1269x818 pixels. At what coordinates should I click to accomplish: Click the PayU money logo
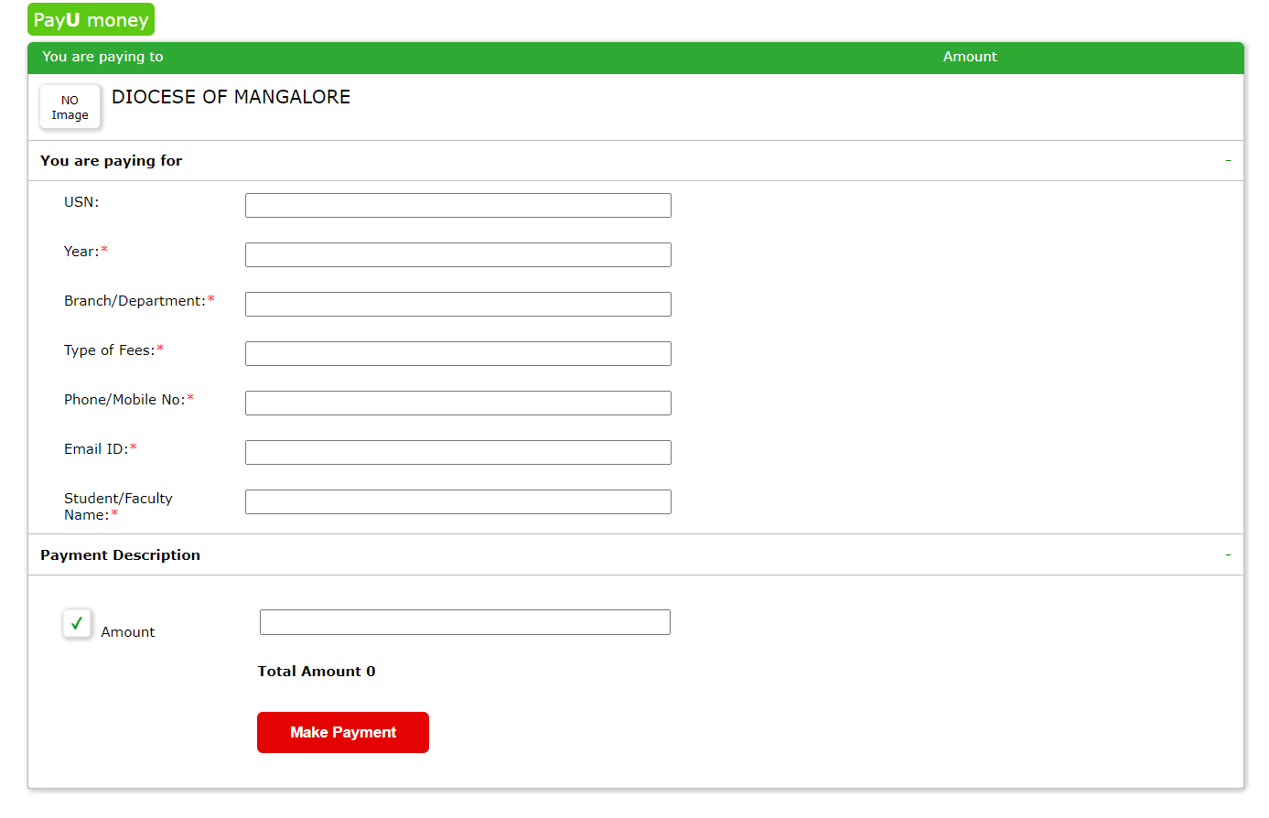tap(91, 19)
